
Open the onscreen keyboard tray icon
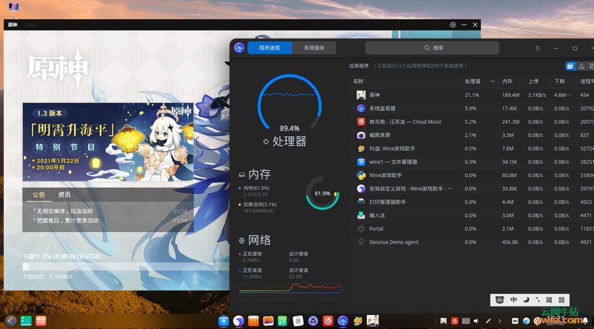(466, 321)
